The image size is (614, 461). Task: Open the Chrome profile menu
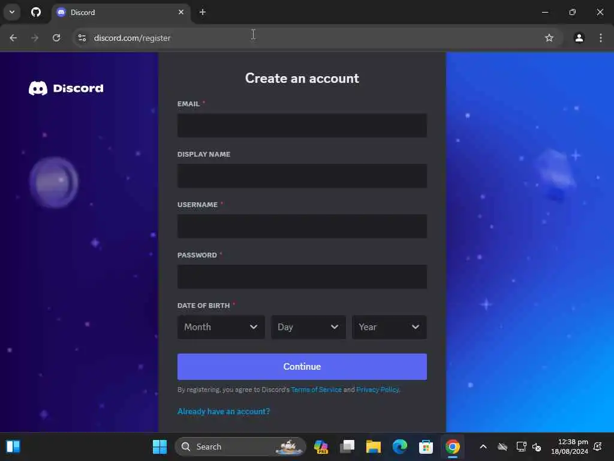point(579,38)
